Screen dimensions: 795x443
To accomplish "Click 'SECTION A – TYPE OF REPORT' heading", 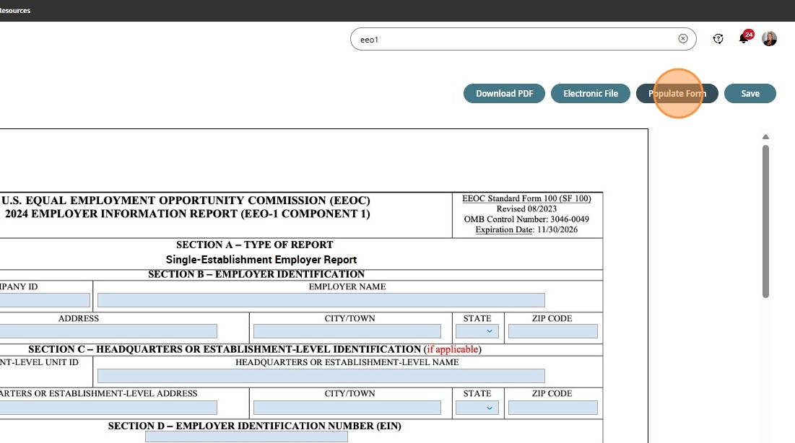I will pos(254,245).
